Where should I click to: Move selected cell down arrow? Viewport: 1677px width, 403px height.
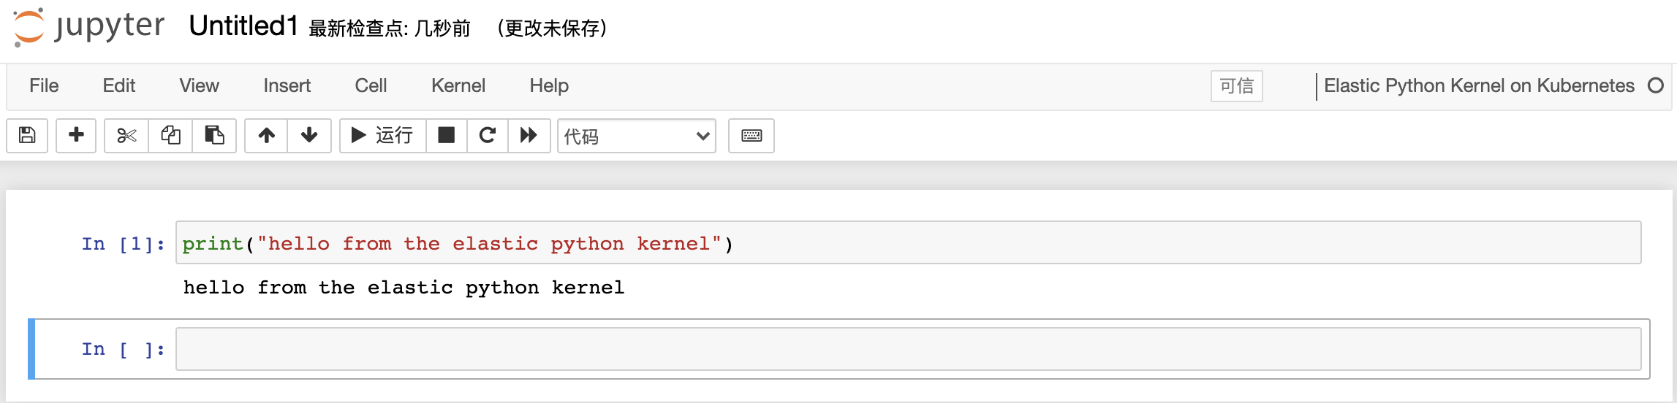tap(309, 135)
